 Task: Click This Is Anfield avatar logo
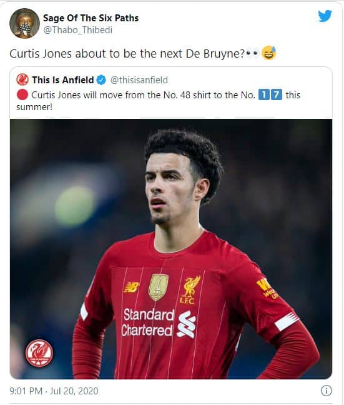pyautogui.click(x=22, y=80)
